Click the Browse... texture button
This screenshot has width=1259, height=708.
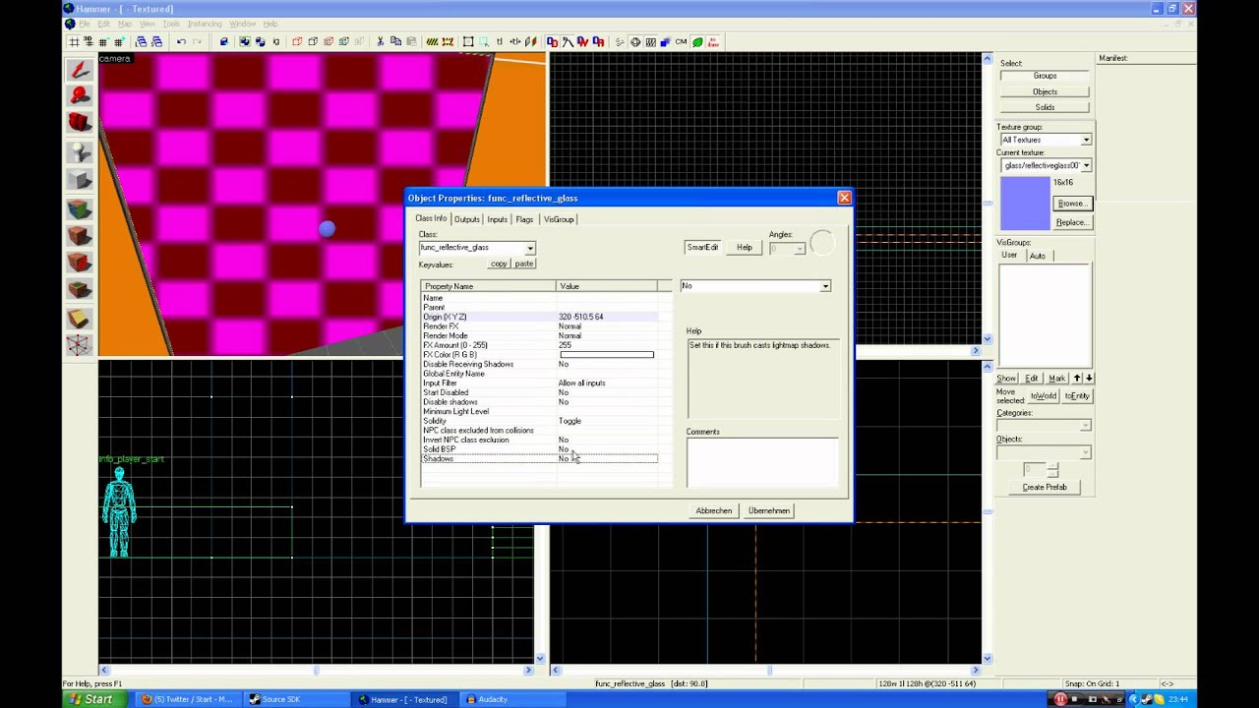pyautogui.click(x=1071, y=204)
